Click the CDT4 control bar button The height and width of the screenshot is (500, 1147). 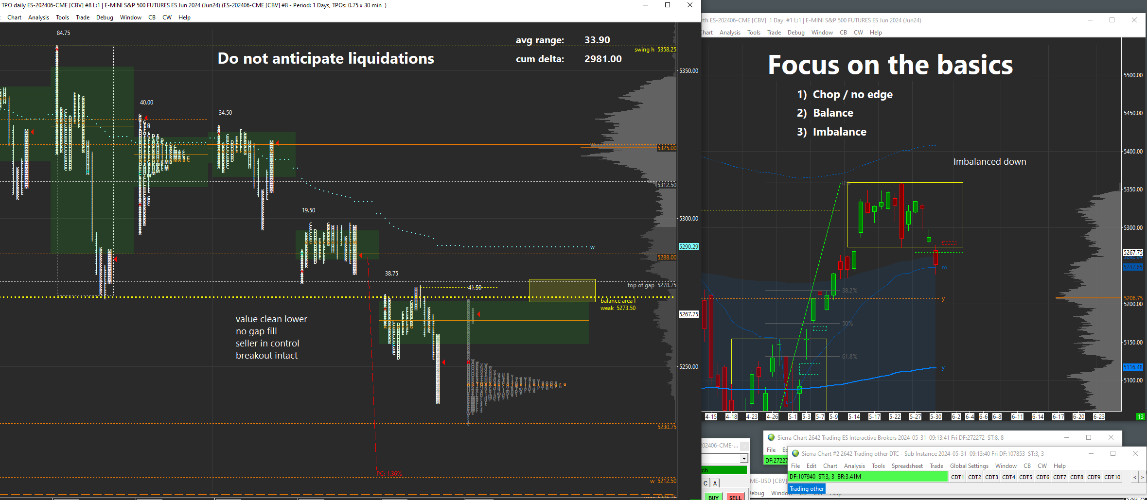1008,477
